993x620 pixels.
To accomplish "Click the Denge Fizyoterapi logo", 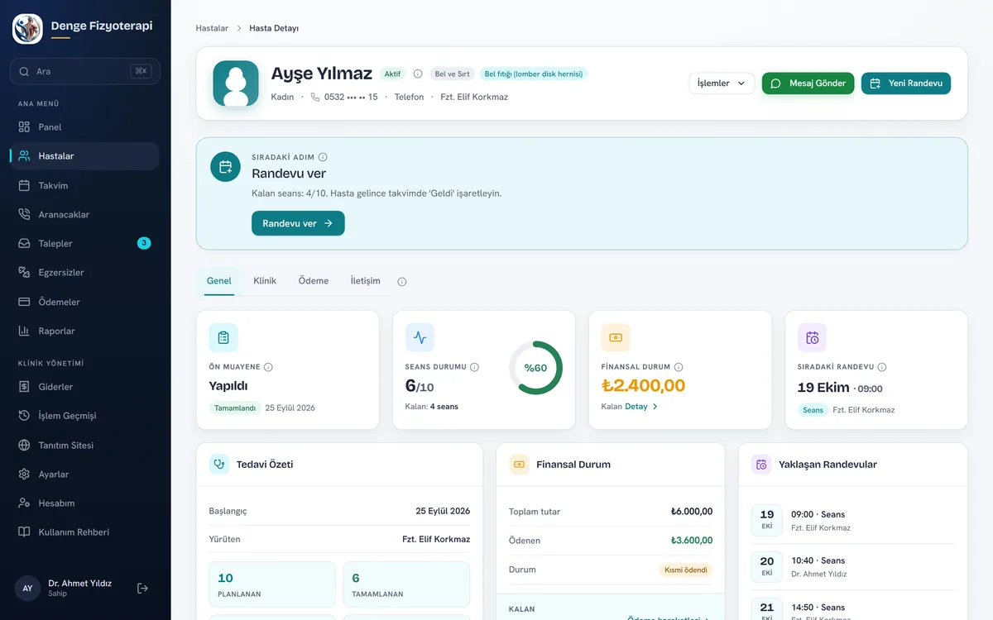I will click(27, 28).
